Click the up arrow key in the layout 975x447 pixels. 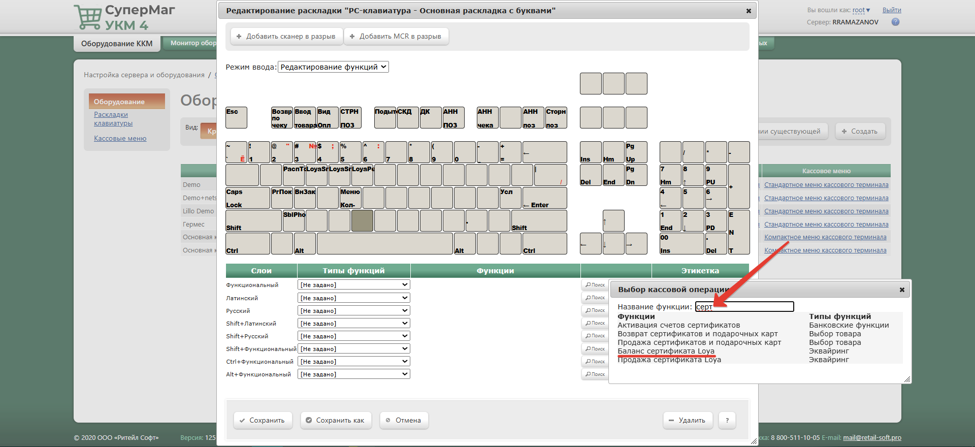click(x=613, y=221)
